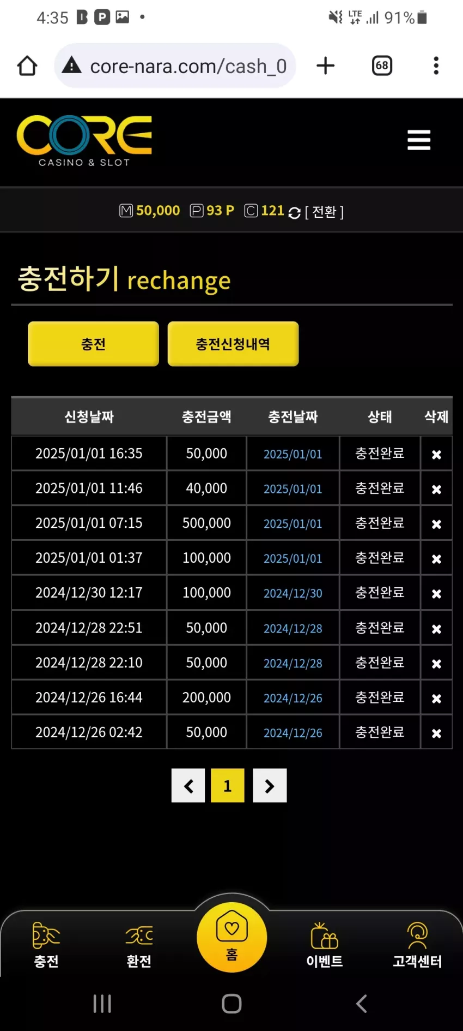
Task: Open 이벤트 gift icon in bottom navigation
Action: click(x=325, y=945)
